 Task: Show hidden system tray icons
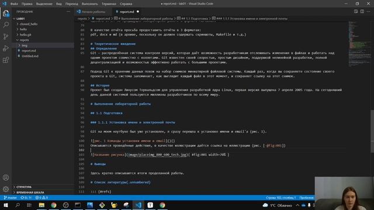[x=297, y=205]
